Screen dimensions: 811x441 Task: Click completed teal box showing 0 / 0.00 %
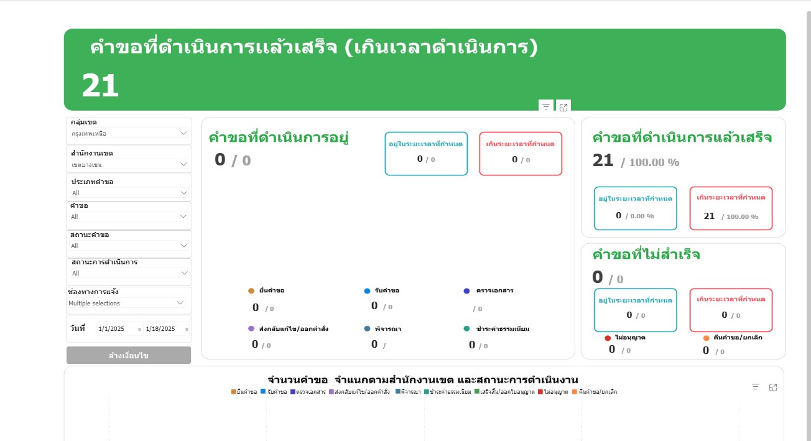point(636,208)
